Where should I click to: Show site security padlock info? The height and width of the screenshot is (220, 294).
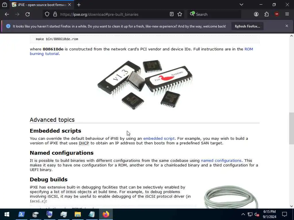click(55, 14)
